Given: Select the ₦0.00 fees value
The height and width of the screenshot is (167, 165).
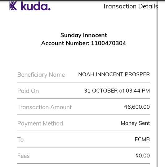Looking at the screenshot, I should [x=142, y=156].
